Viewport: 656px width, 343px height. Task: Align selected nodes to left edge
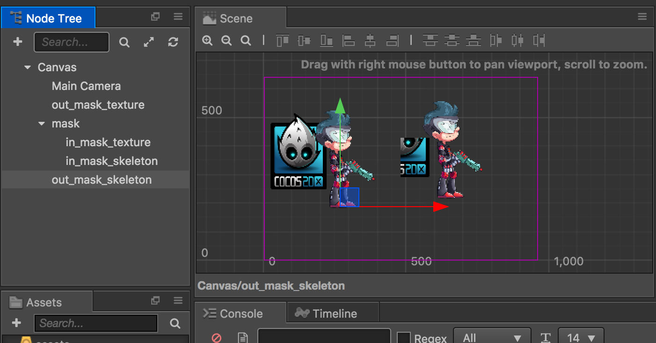pos(349,41)
